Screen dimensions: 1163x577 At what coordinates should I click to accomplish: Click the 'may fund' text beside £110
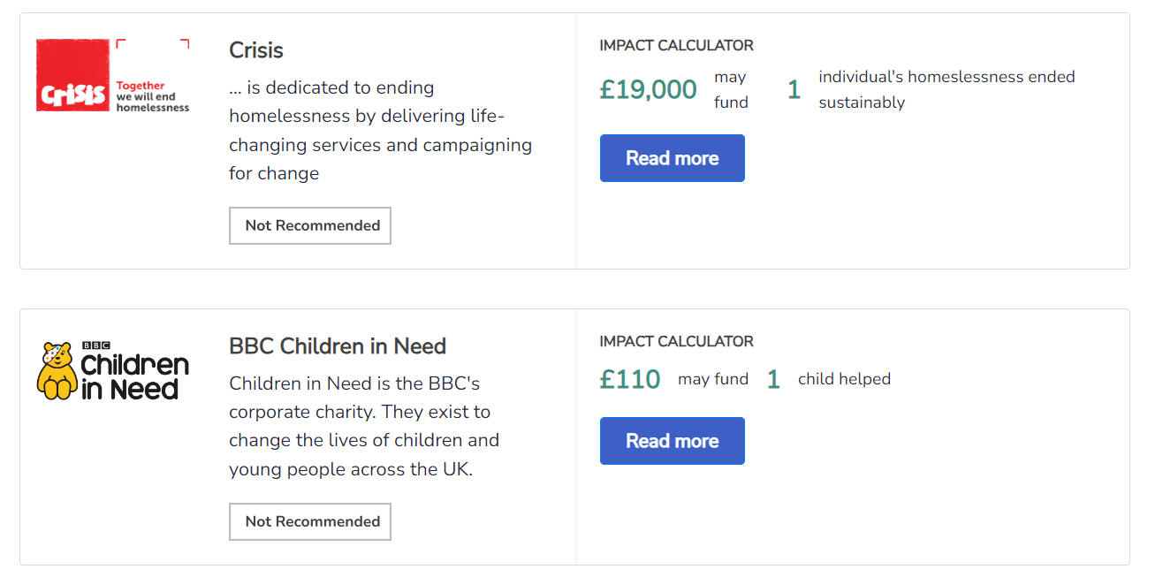point(712,380)
